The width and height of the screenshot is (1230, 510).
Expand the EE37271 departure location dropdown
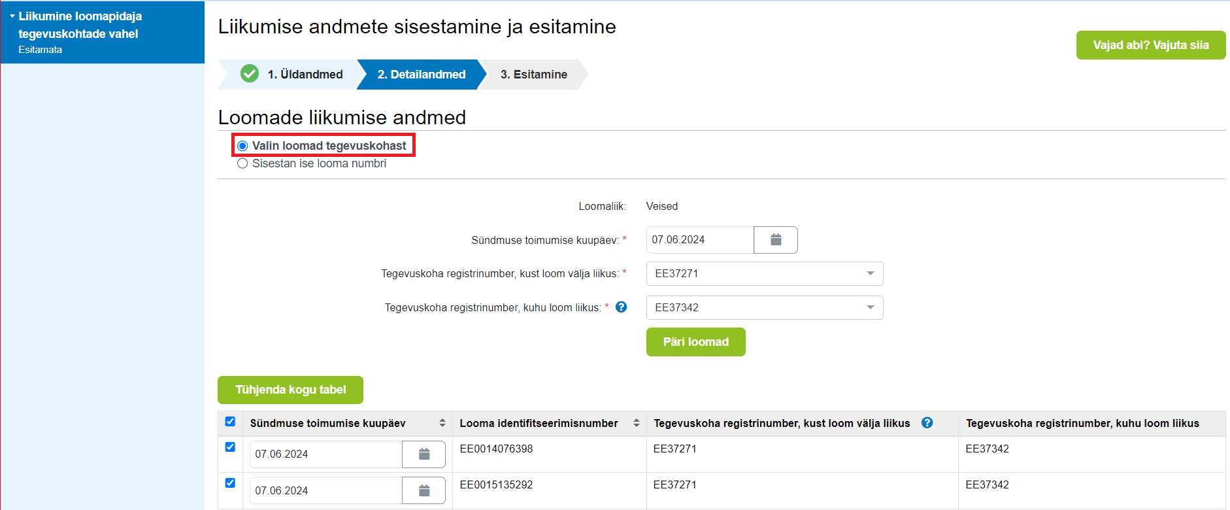point(869,273)
